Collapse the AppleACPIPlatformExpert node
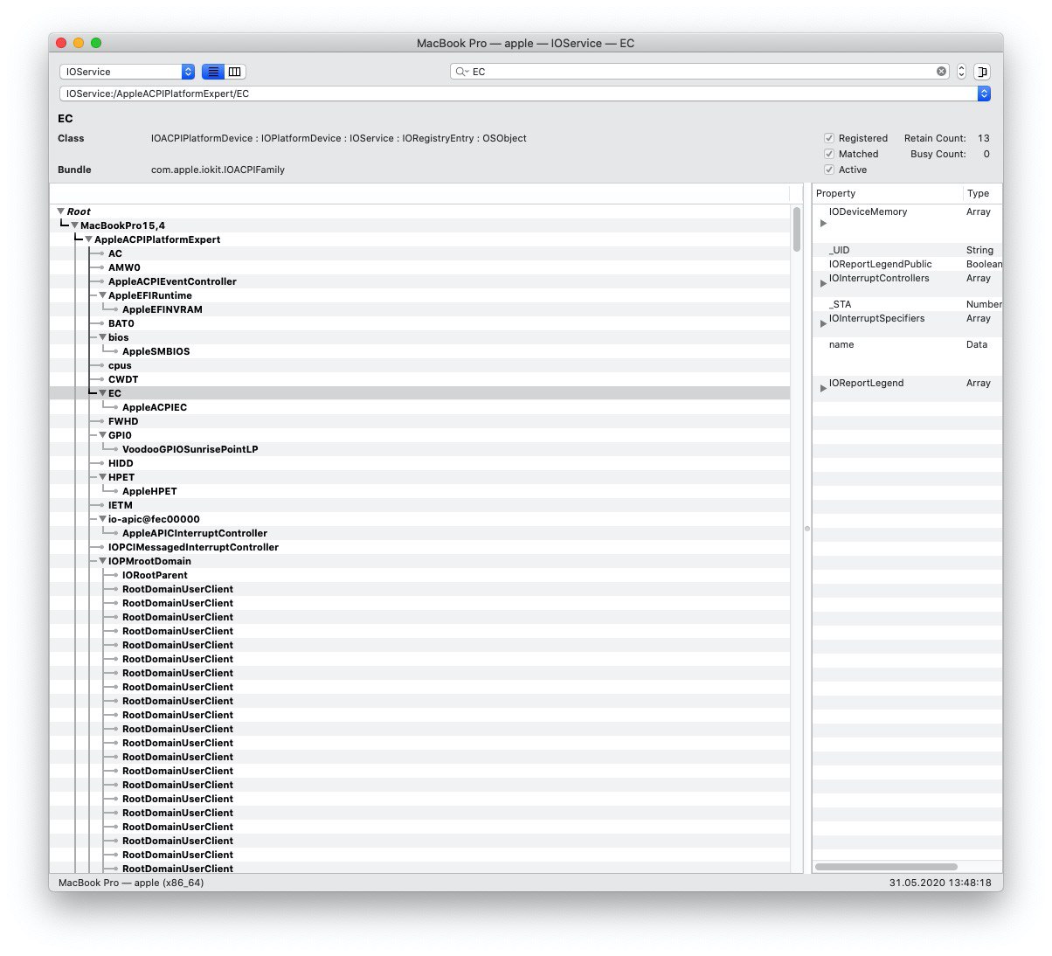1052x956 pixels. pyautogui.click(x=89, y=239)
